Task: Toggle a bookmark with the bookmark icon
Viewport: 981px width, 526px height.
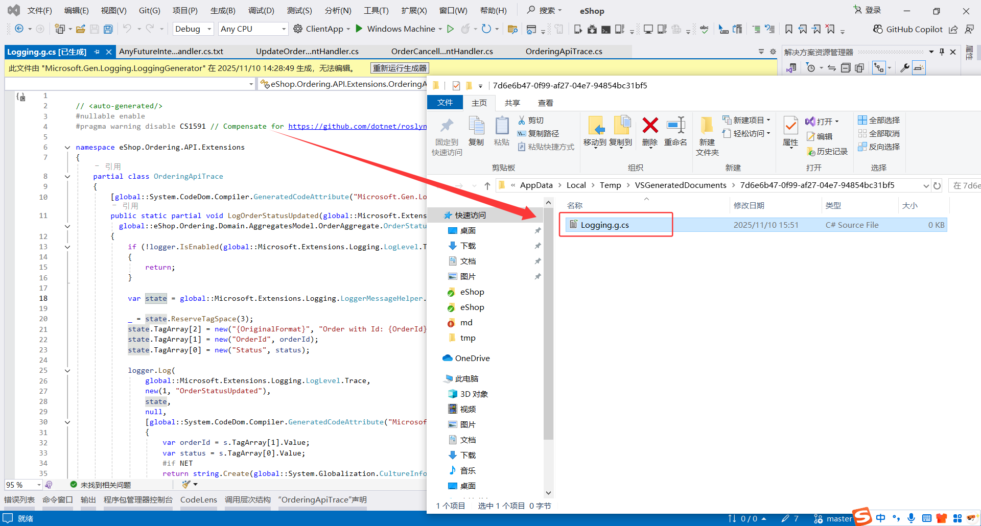Action: tap(789, 29)
